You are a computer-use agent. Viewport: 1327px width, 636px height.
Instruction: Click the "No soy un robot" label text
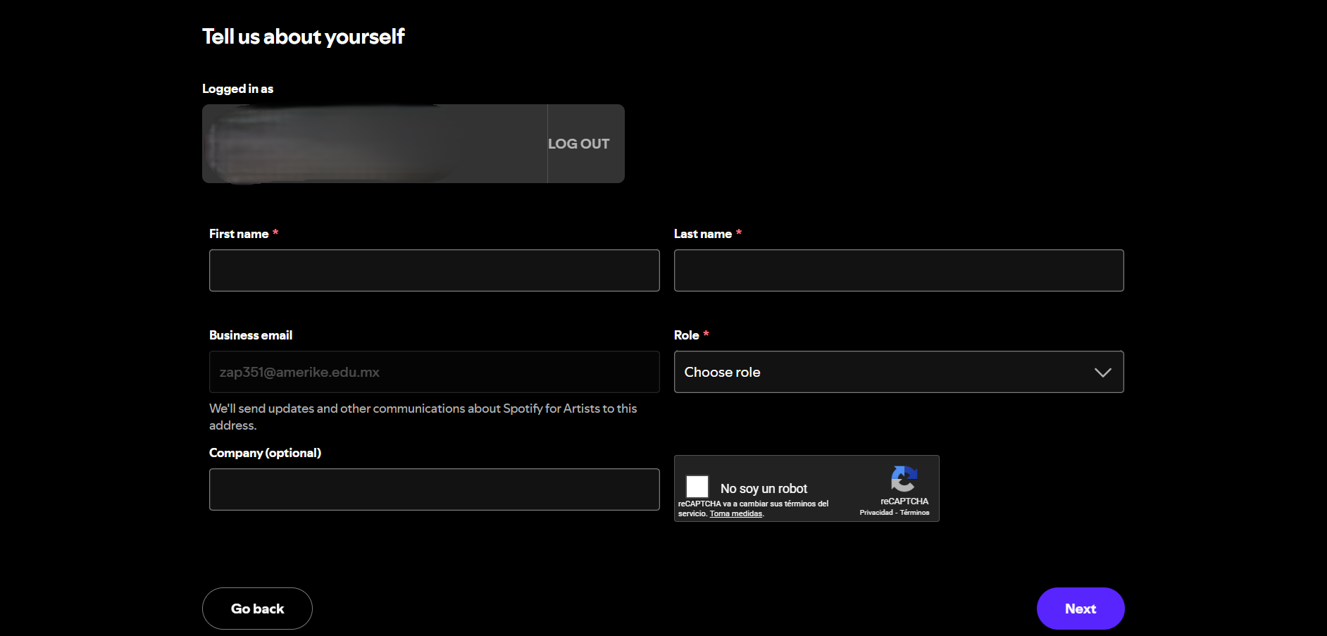(764, 488)
